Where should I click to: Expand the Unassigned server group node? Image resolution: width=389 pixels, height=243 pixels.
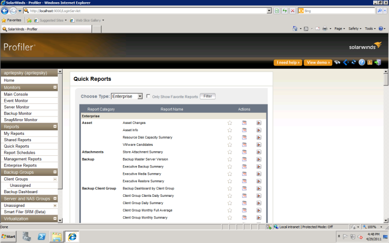(x=55, y=206)
